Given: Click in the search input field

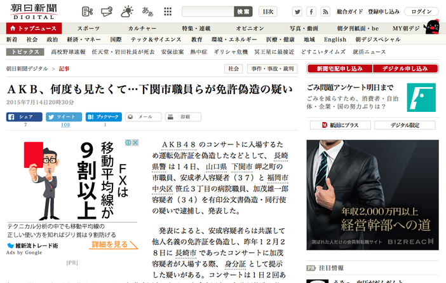Looking at the screenshot, I should (x=208, y=11).
